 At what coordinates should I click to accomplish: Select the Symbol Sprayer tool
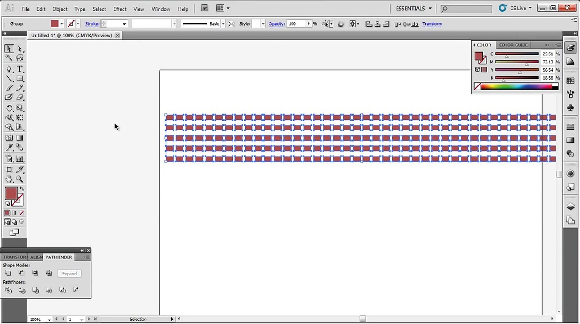pos(9,159)
